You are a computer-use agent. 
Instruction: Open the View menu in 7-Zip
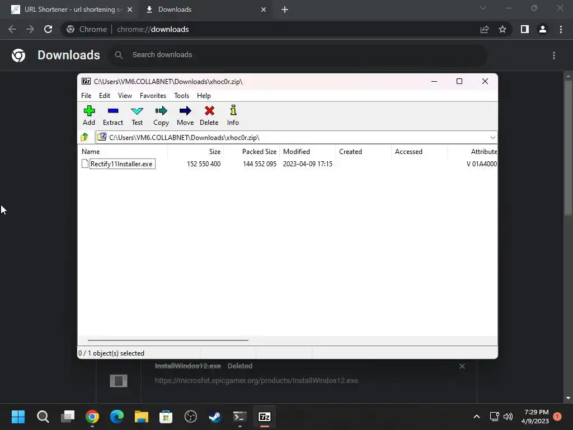pos(125,95)
